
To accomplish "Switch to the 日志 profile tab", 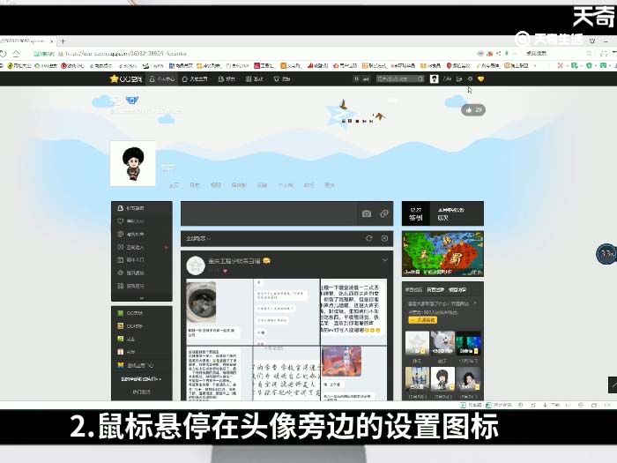I will tap(195, 185).
